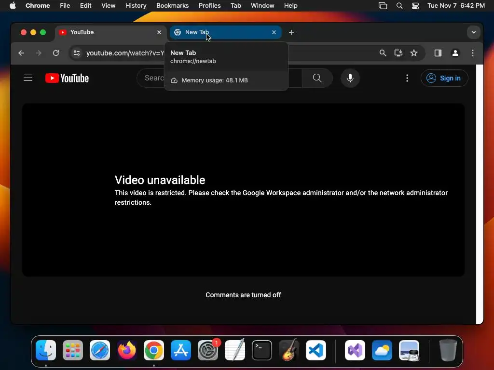Click the browser forward arrow
The image size is (494, 370).
[39, 53]
